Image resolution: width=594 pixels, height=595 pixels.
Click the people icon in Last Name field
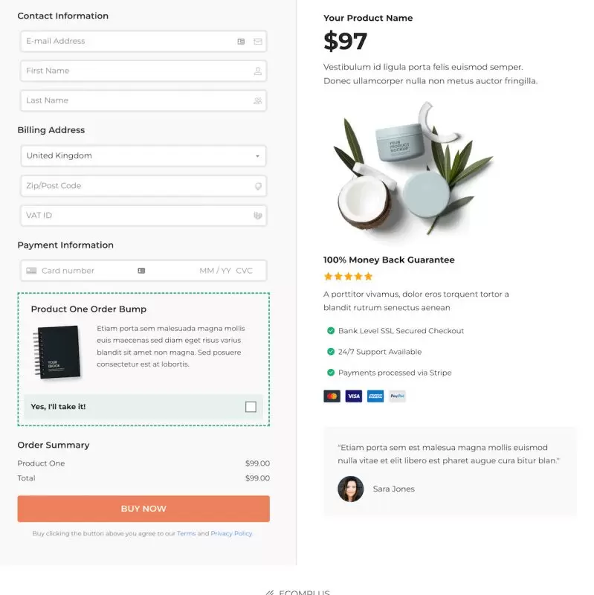click(257, 100)
